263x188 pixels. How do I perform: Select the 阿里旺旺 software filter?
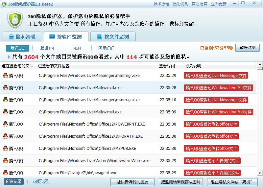coord(106,48)
